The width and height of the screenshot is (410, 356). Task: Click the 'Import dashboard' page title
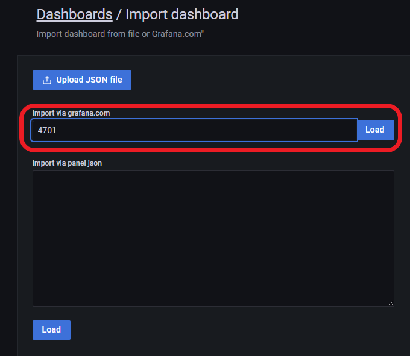click(182, 14)
